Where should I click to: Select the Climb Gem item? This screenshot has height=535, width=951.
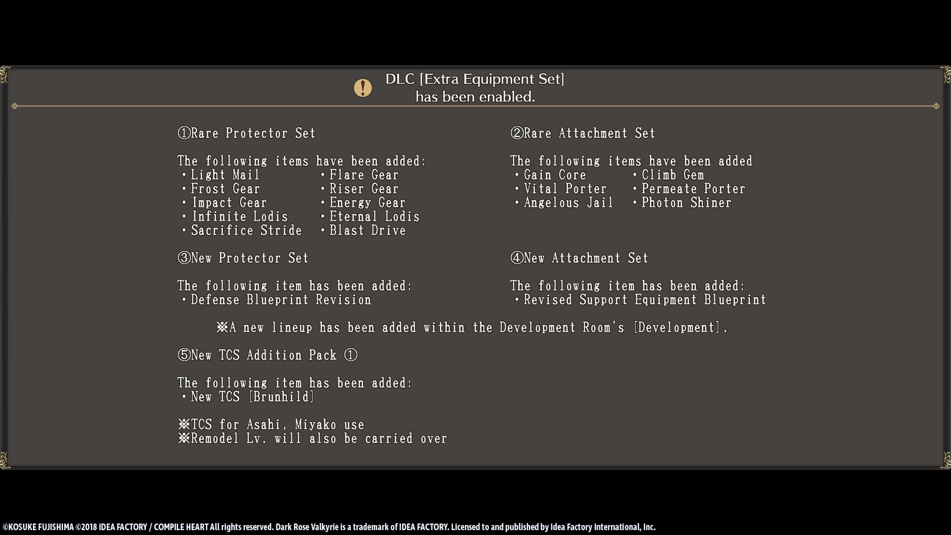673,175
